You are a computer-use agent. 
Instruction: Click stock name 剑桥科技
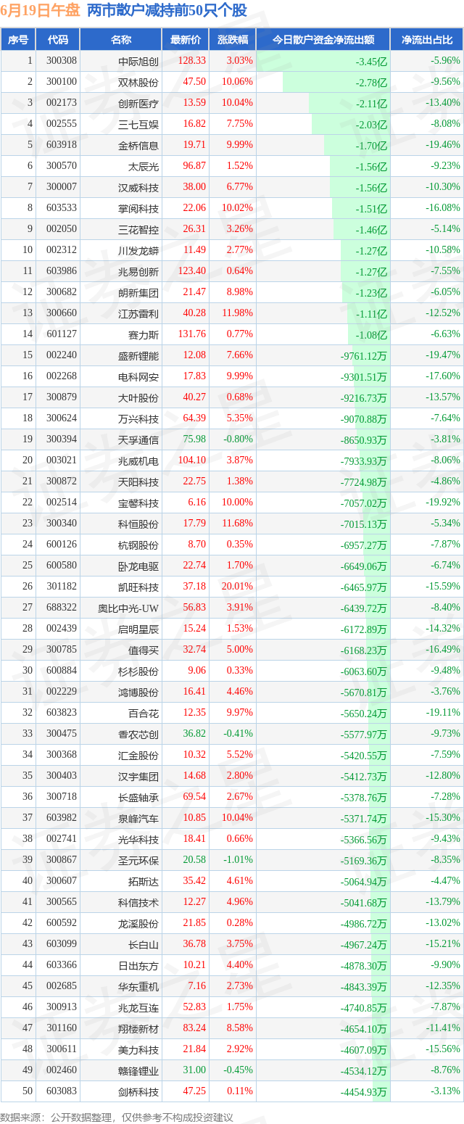(138, 1091)
